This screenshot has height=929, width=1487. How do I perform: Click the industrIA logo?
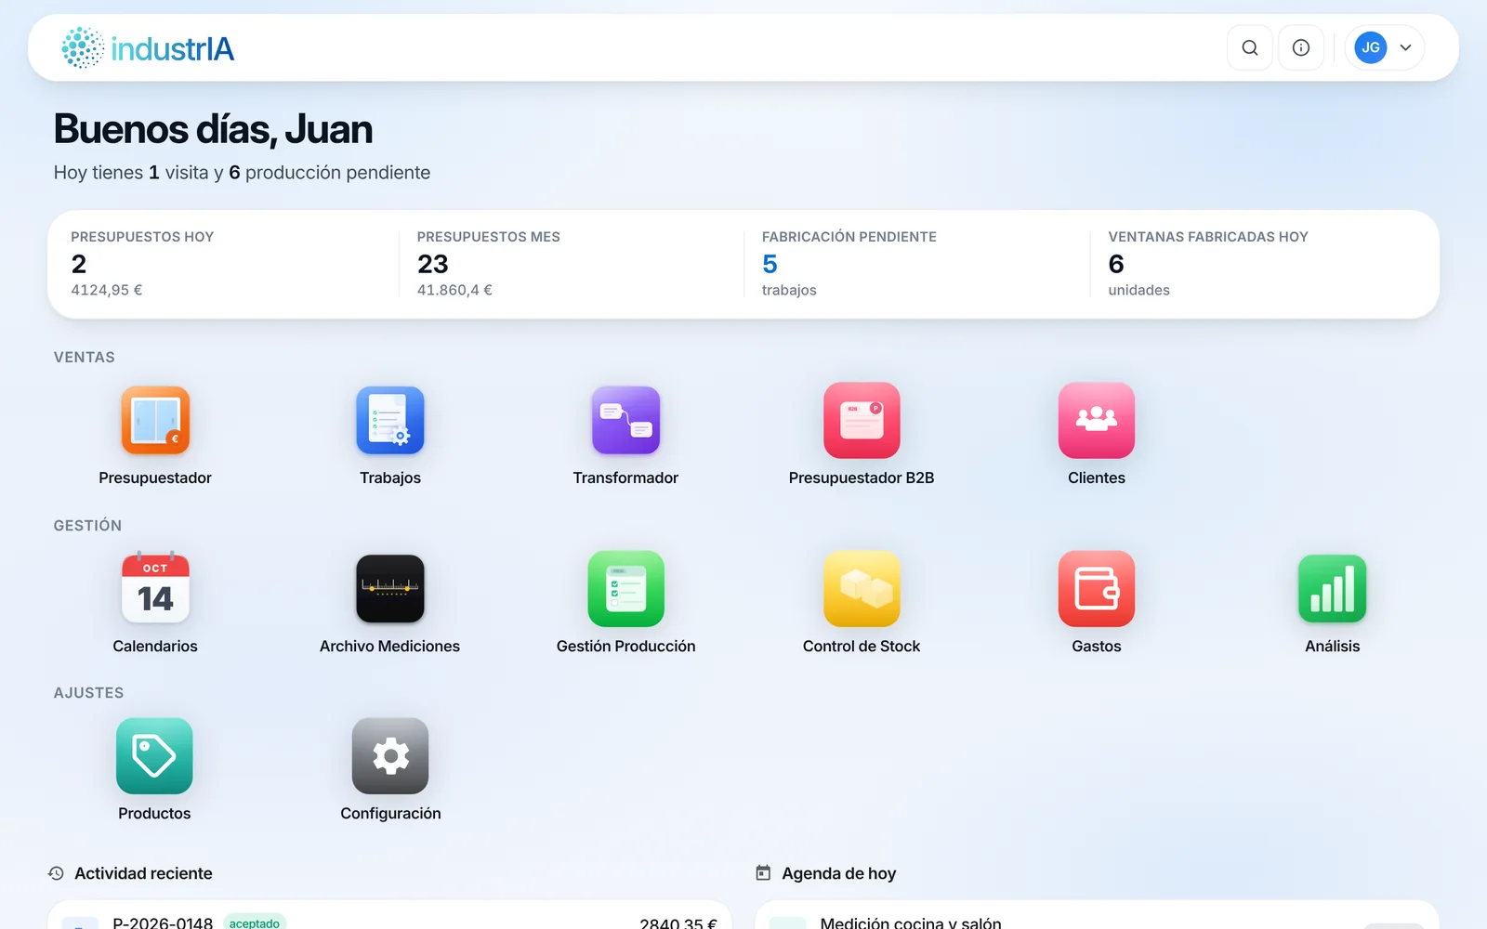148,47
